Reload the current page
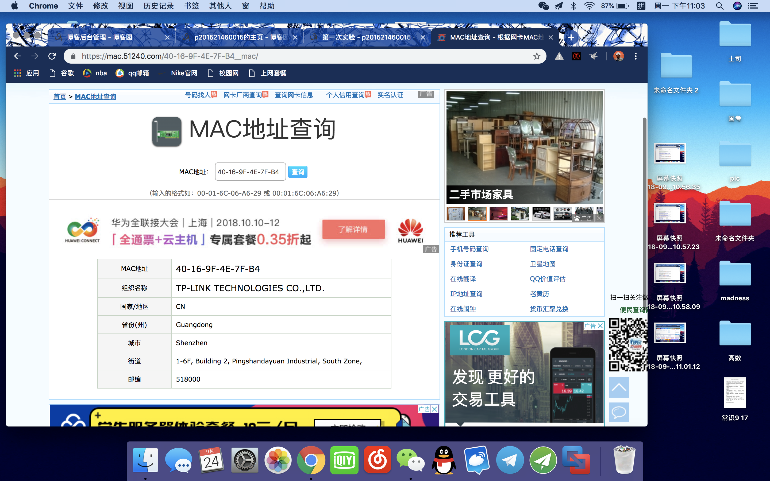This screenshot has width=770, height=481. (x=52, y=56)
